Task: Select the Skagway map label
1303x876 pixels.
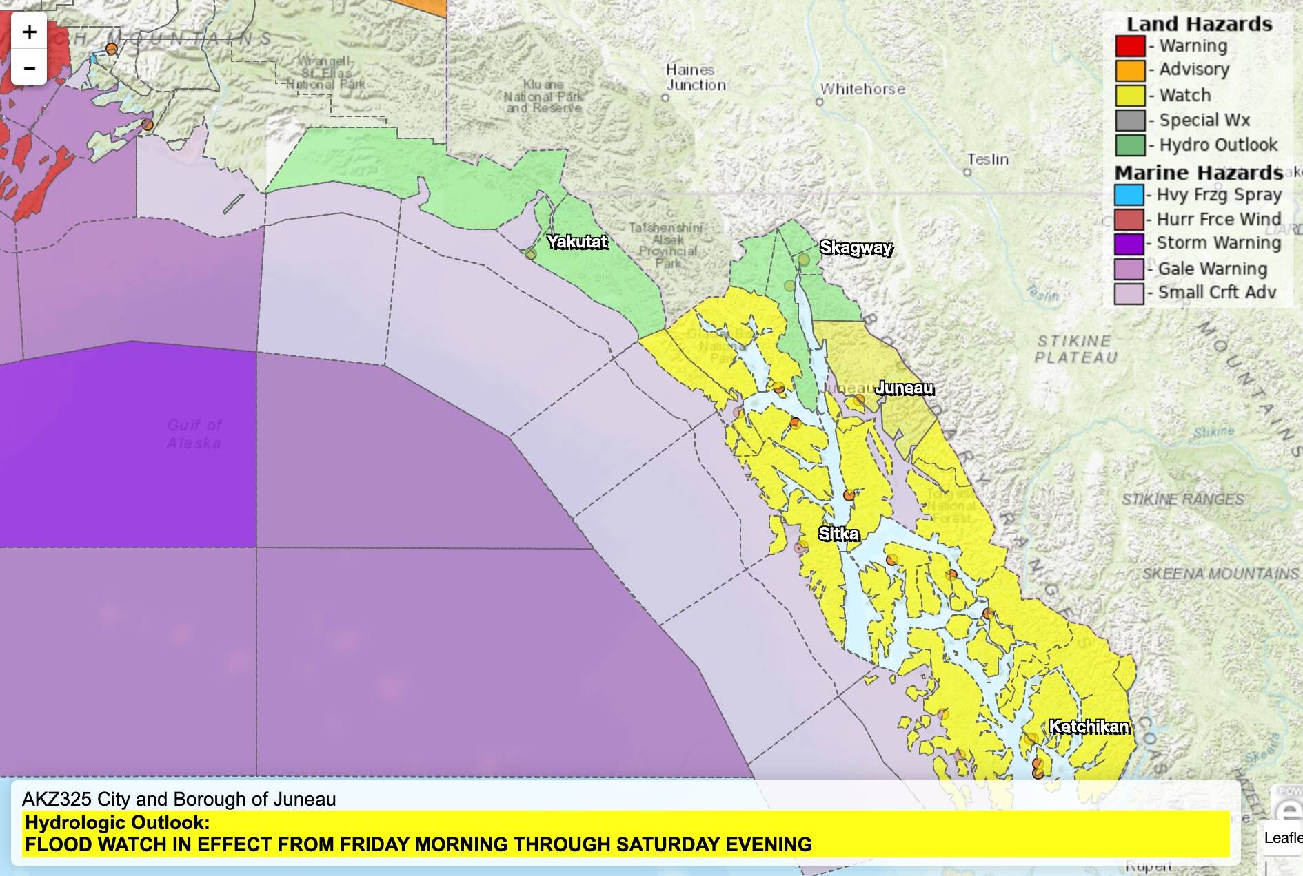Action: pos(857,247)
